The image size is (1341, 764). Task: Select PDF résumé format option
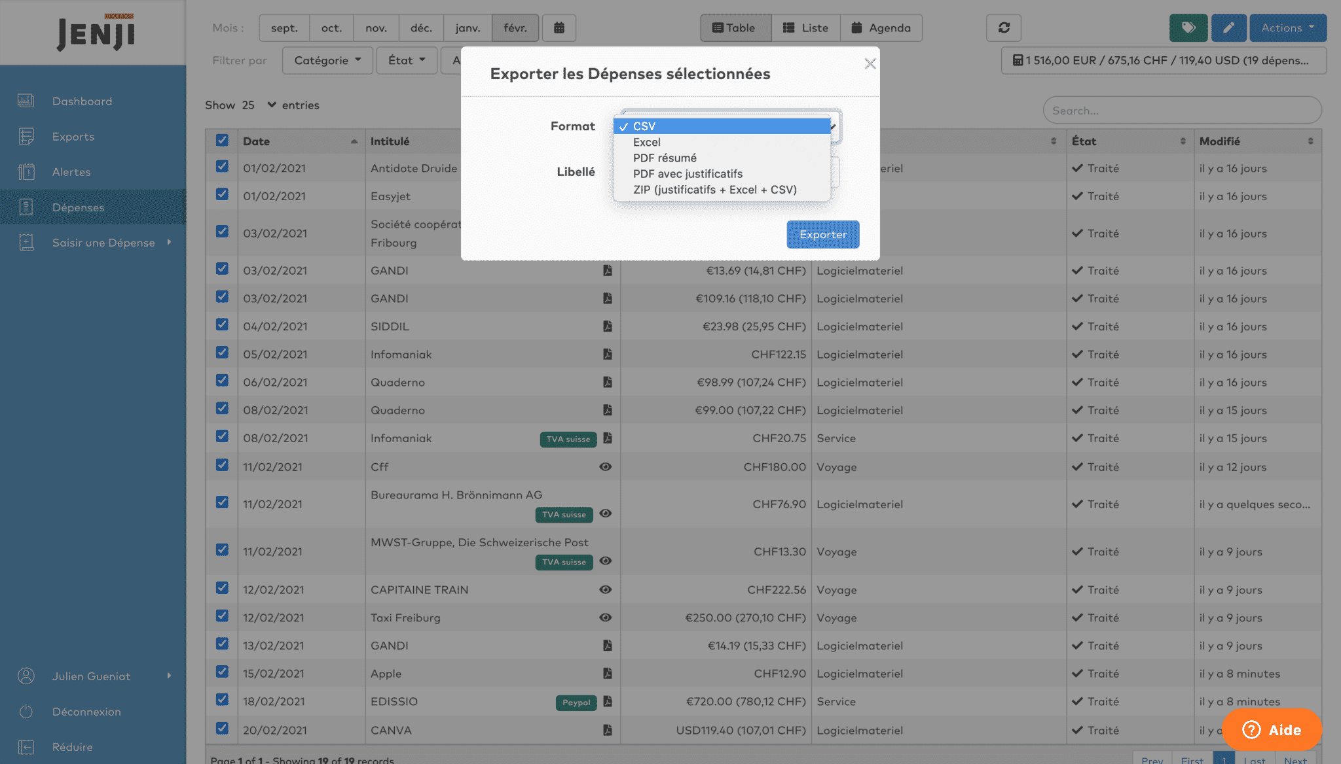click(x=722, y=158)
